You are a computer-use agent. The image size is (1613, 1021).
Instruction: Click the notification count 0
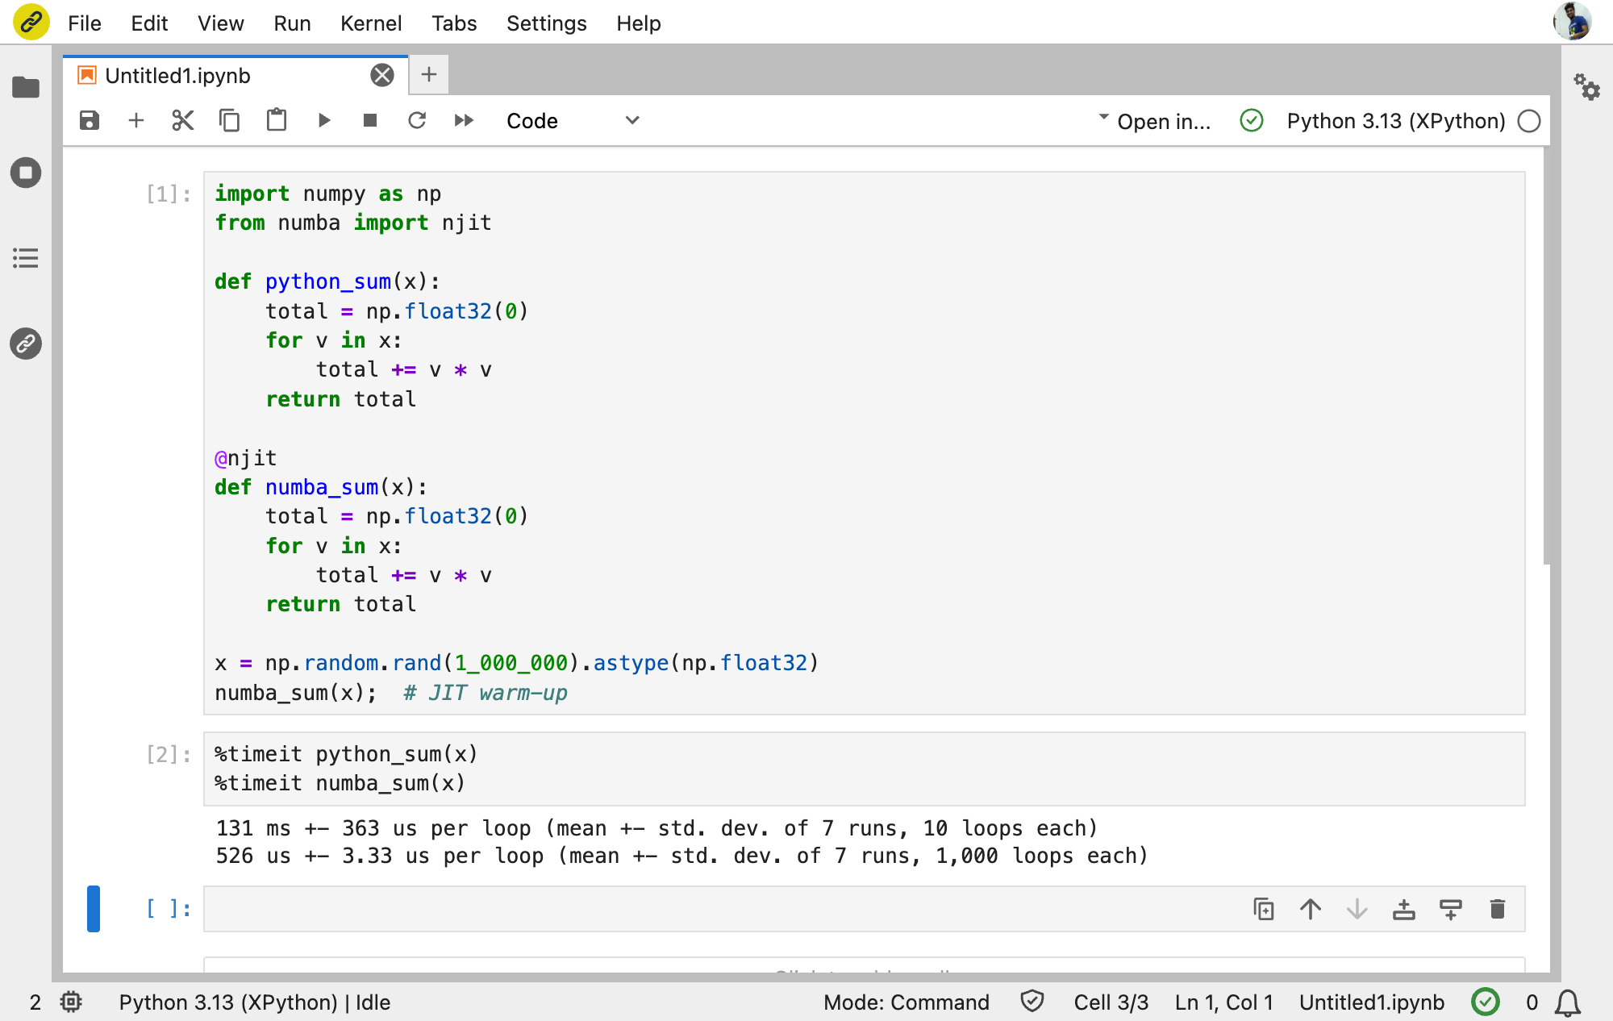point(1532,1002)
